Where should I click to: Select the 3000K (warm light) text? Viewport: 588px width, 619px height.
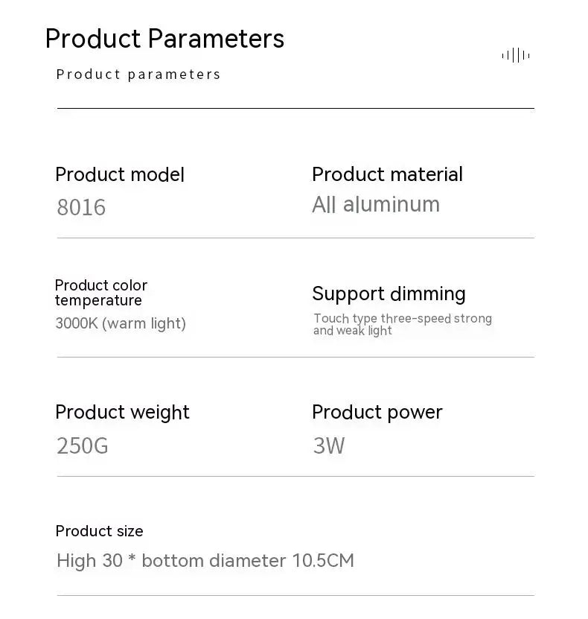121,323
